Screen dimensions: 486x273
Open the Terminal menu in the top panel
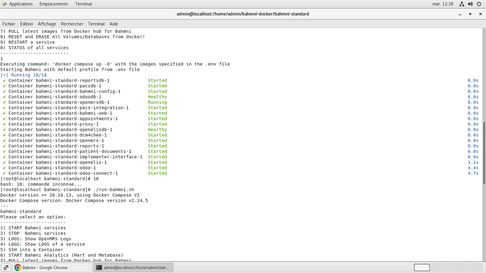pos(83,4)
